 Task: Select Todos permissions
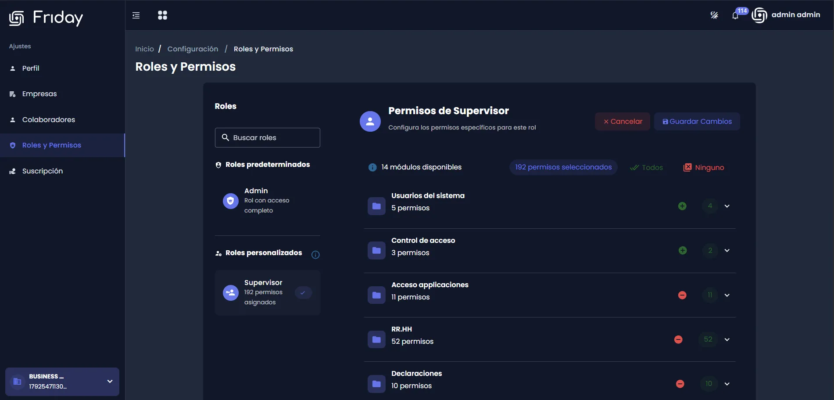[x=646, y=168]
